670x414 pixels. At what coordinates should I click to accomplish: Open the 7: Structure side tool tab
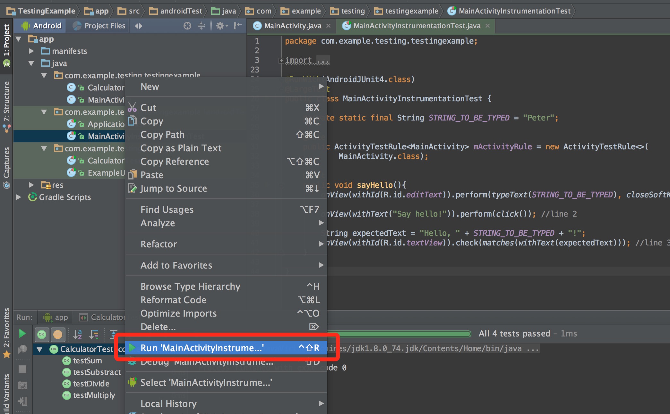coord(6,107)
